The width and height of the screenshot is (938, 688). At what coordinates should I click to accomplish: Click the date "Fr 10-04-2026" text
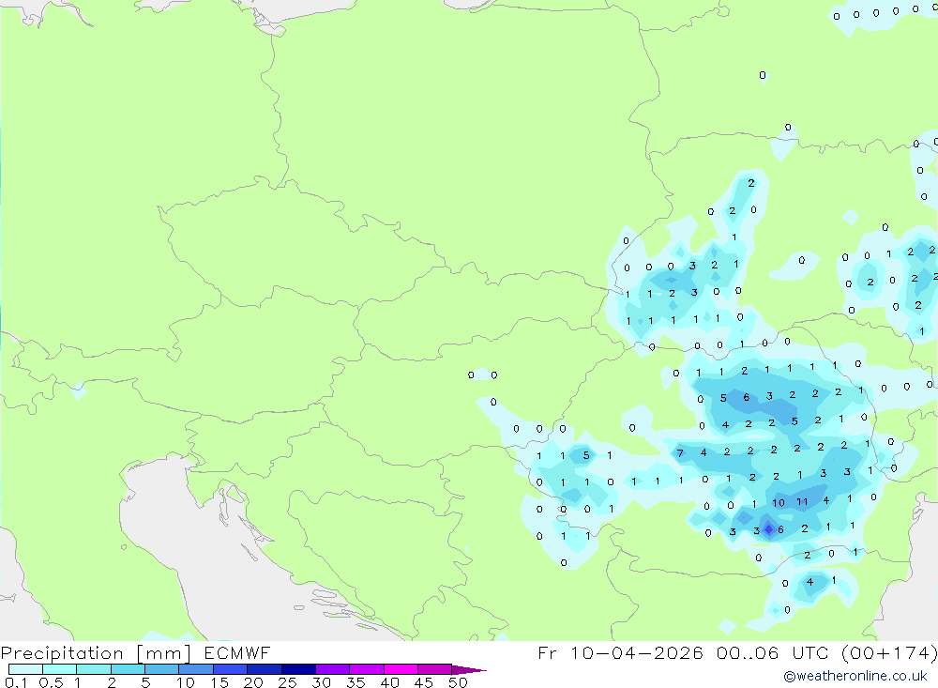[x=620, y=652]
